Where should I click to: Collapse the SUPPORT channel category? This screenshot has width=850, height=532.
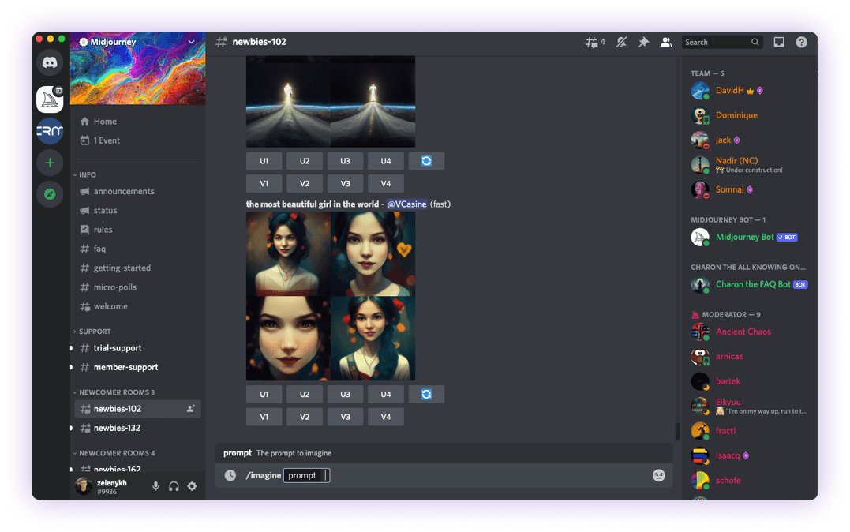[94, 332]
